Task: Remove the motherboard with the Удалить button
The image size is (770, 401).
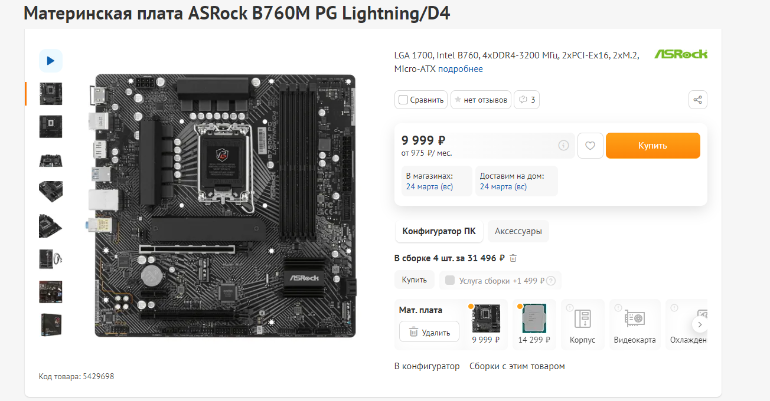Action: [429, 332]
